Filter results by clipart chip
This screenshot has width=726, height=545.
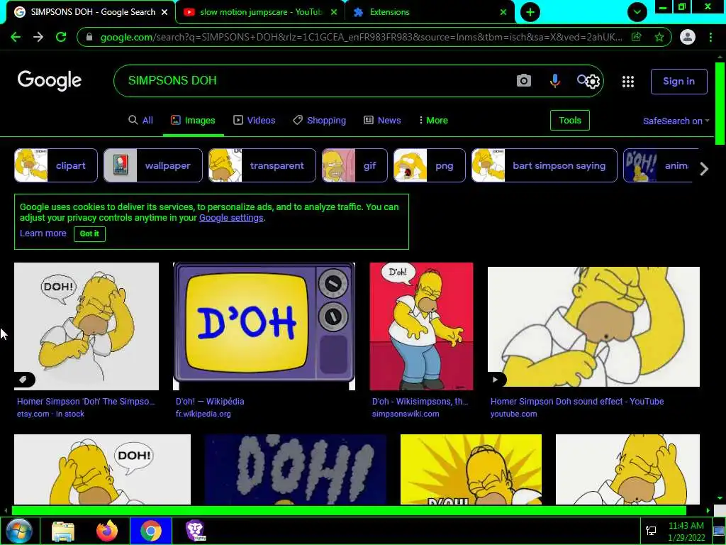tap(55, 165)
